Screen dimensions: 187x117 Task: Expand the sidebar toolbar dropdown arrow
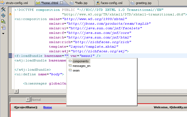pos(3,34)
